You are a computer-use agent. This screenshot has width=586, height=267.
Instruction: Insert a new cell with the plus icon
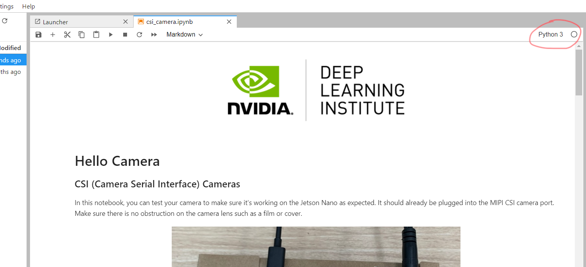click(53, 35)
